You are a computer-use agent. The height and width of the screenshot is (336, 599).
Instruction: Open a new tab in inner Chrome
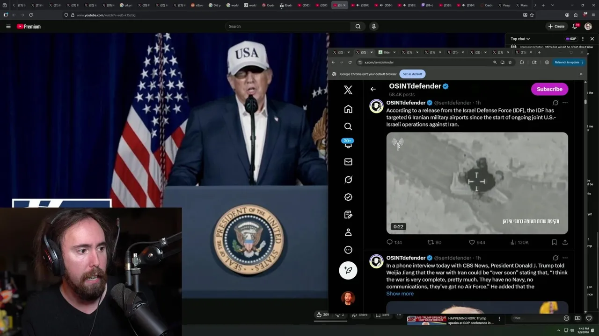(539, 52)
